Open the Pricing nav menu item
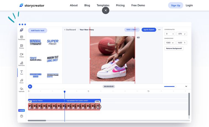This screenshot has height=127, width=209. [120, 5]
